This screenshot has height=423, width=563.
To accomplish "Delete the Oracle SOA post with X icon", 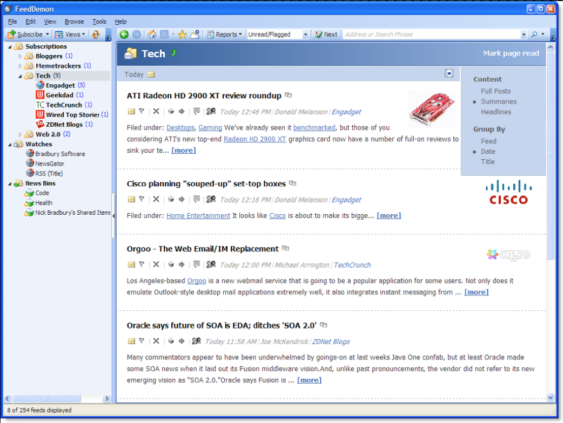I will [x=156, y=342].
